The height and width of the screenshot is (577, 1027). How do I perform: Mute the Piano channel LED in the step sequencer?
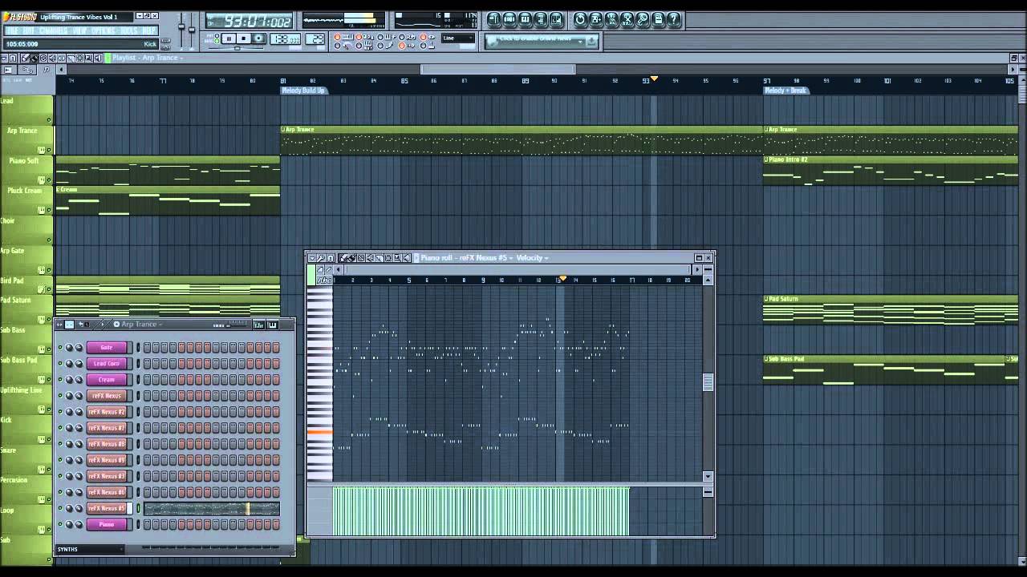pyautogui.click(x=60, y=524)
